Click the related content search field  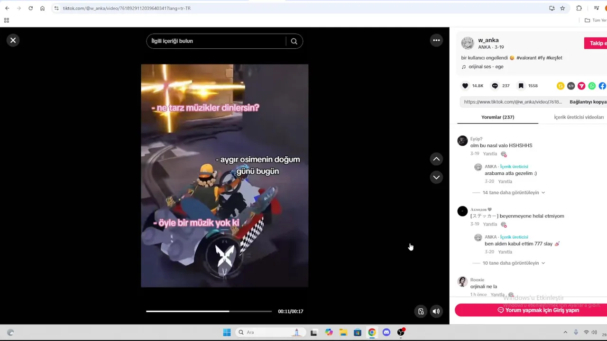coord(216,41)
